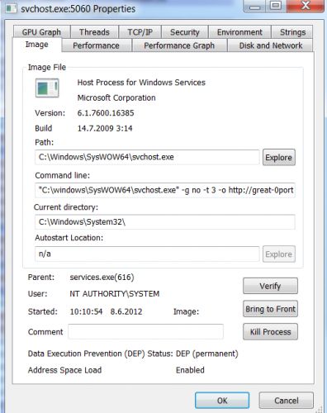Click the version value 6.1.7600.16385
Screen dimensions: 327x413
tap(106, 113)
